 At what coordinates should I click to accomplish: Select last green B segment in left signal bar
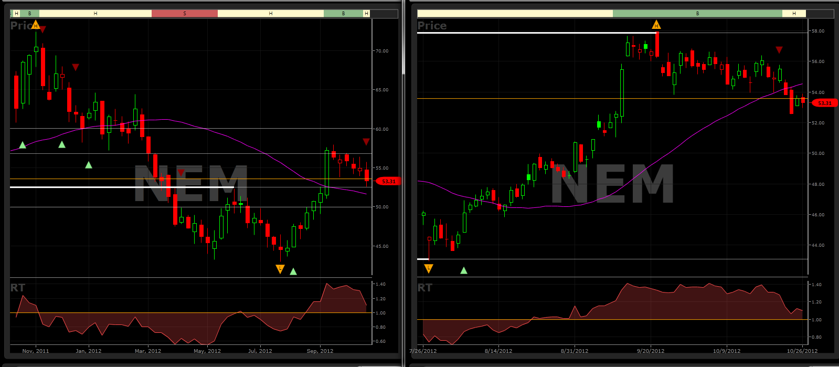coord(344,13)
